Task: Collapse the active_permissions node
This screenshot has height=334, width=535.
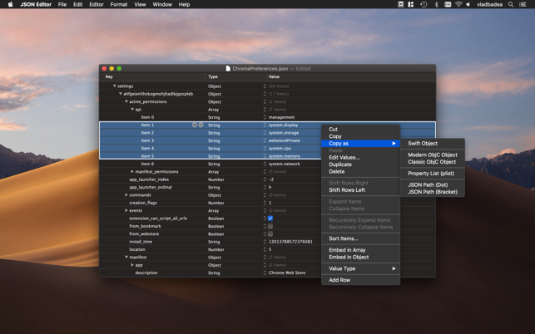Action: point(126,101)
